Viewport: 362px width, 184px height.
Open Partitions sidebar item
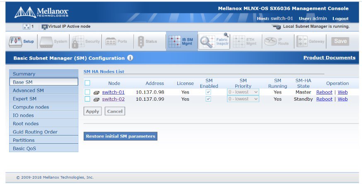43,140
